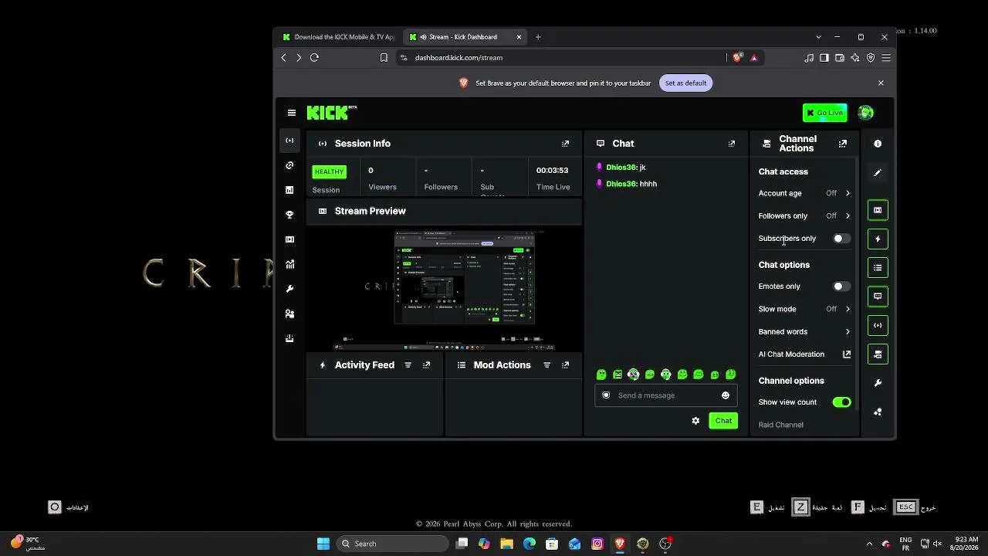
Task: Open the Stream section in the left sidebar
Action: pyautogui.click(x=289, y=141)
